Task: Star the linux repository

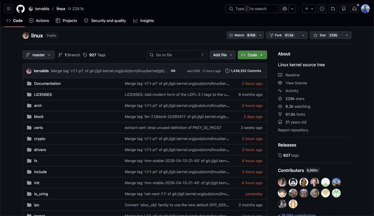Action: pos(325,35)
